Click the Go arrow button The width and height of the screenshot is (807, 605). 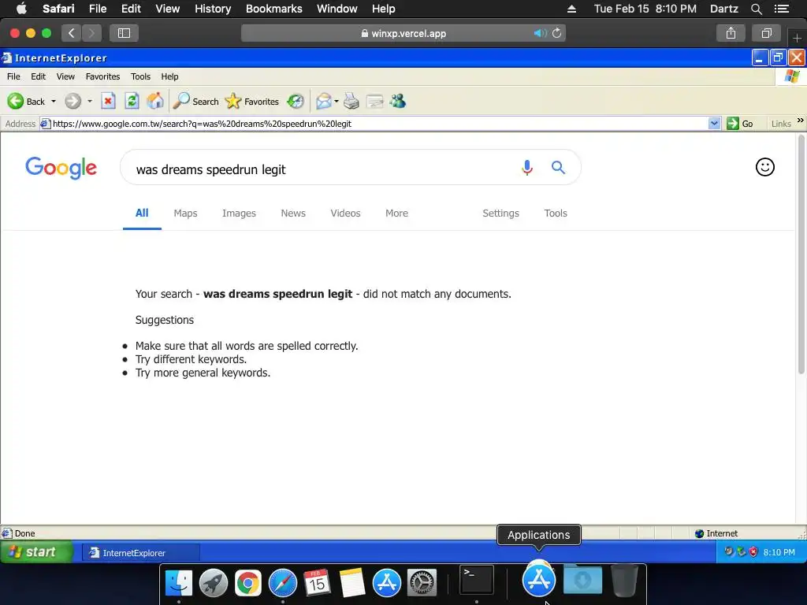tap(739, 124)
